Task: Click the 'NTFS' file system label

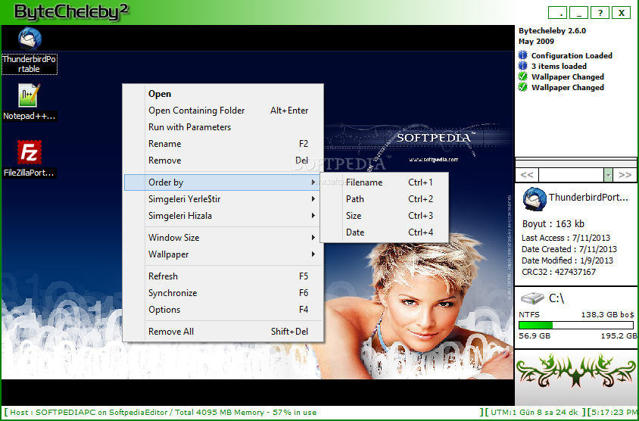Action: [529, 315]
